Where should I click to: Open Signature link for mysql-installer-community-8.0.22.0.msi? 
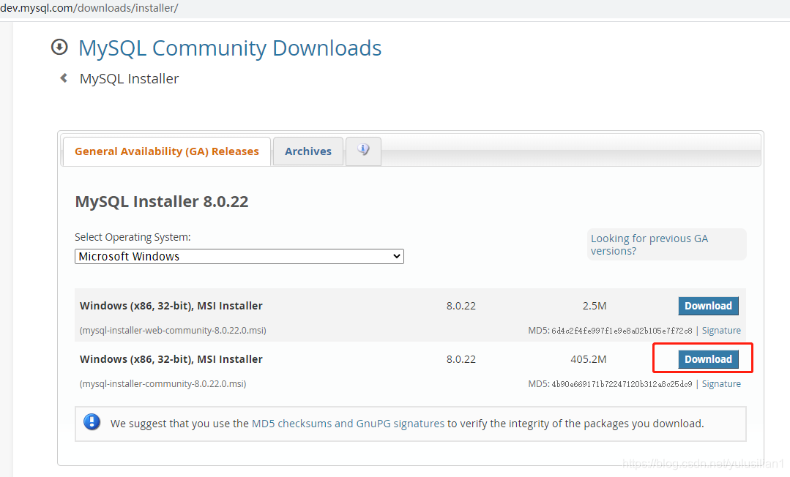click(x=721, y=384)
